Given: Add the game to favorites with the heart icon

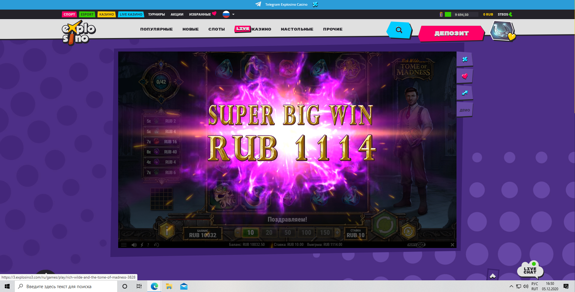Looking at the screenshot, I should point(465,76).
